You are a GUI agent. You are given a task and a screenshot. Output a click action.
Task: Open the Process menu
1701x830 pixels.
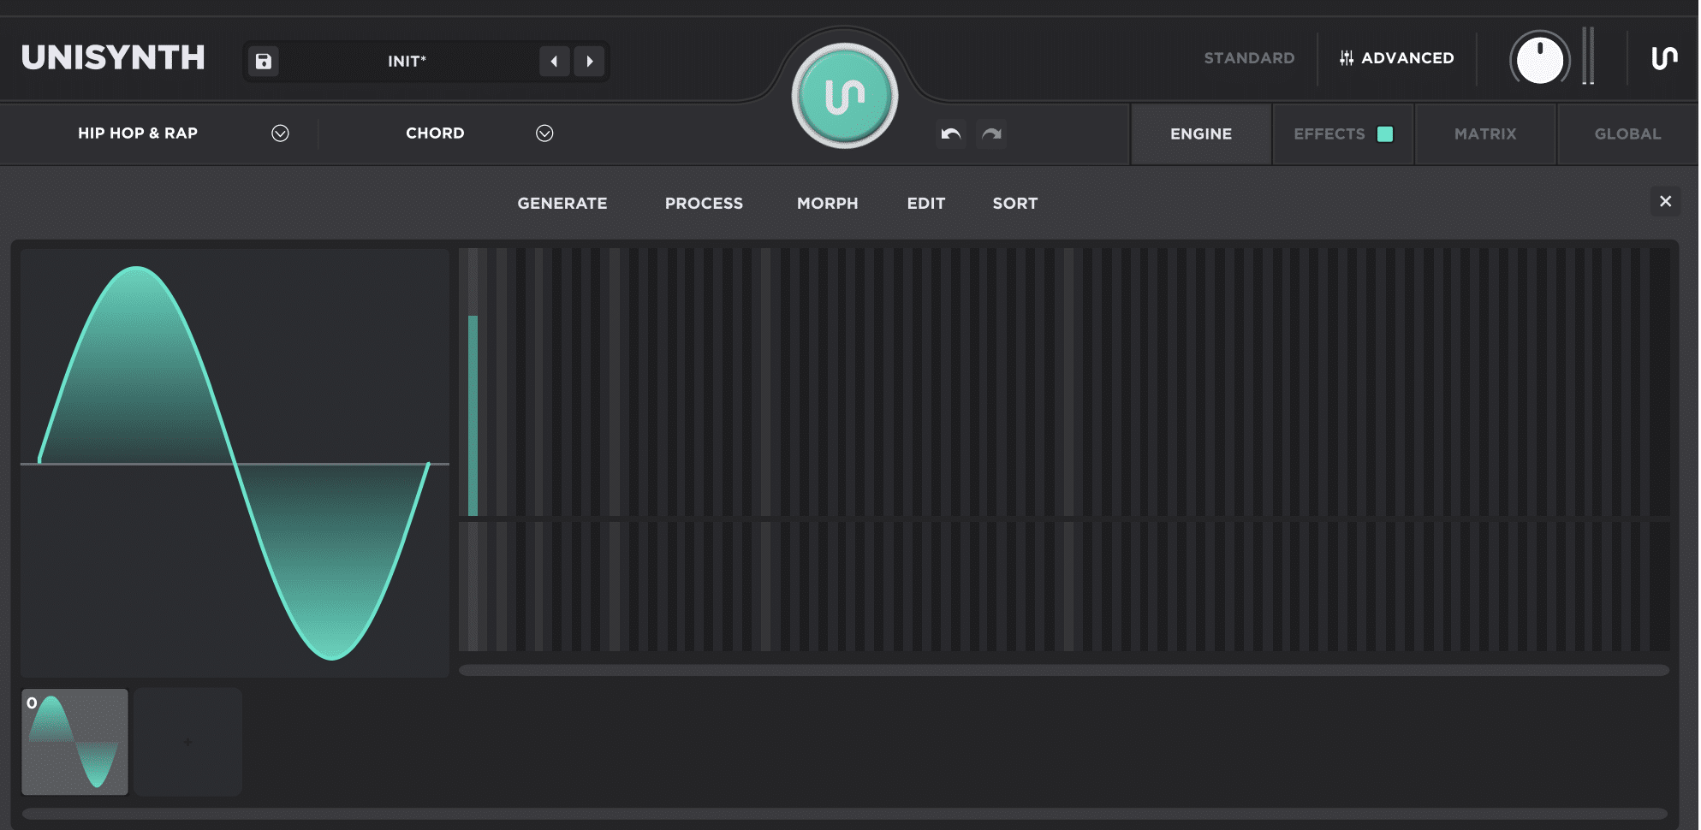click(704, 204)
